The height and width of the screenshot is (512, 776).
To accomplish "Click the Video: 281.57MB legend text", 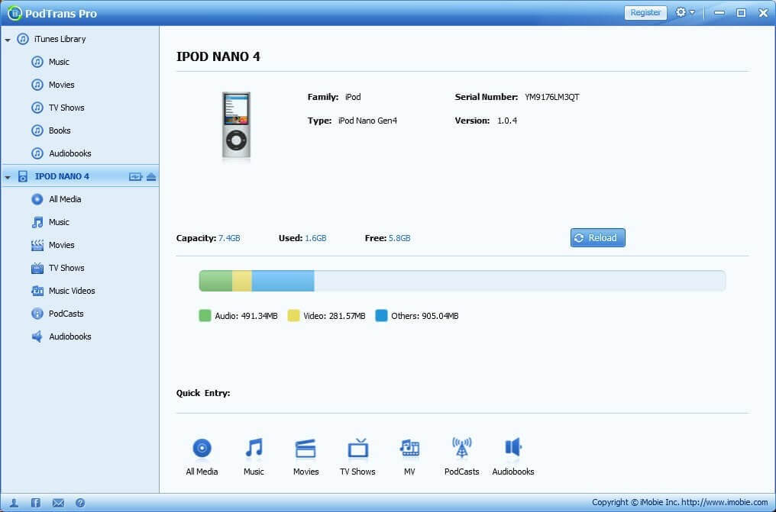I will [335, 316].
